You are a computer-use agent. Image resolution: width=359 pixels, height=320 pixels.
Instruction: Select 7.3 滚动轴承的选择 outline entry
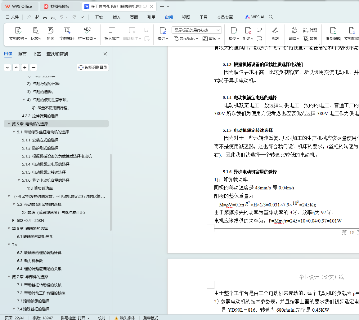[x=33, y=301]
